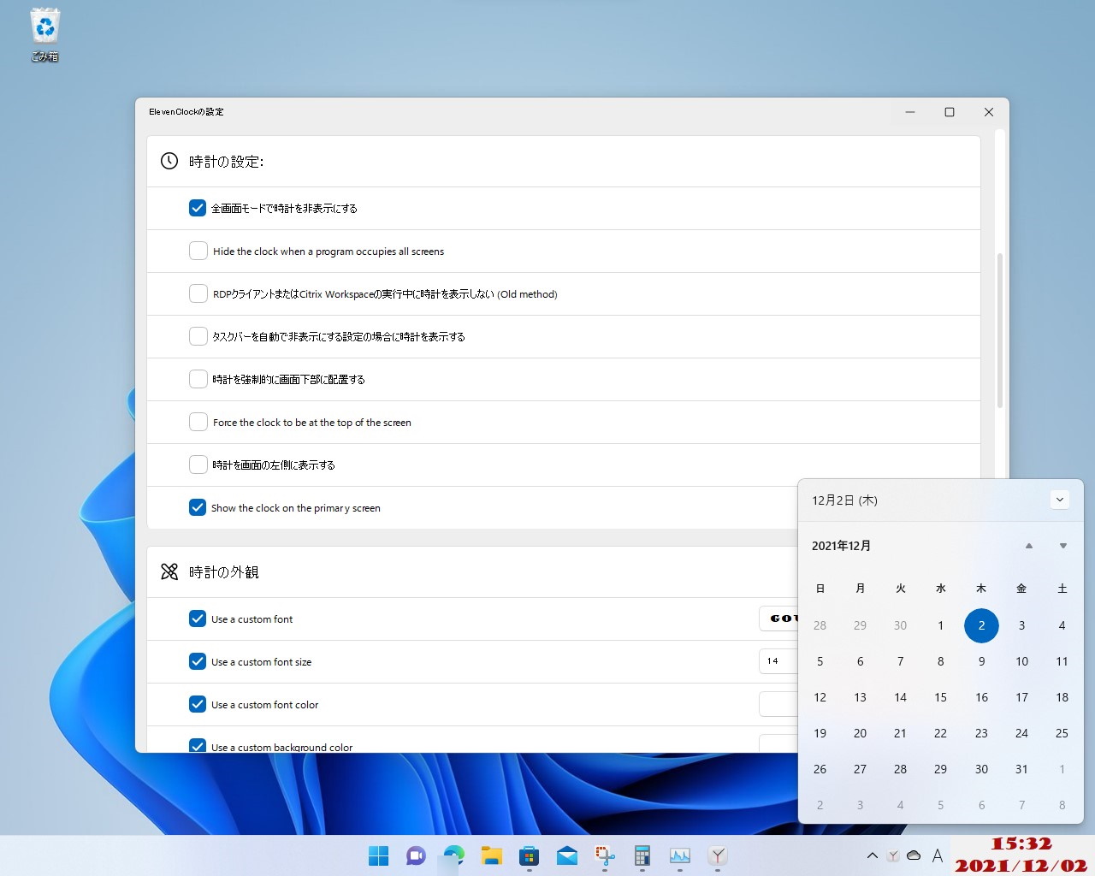Viewport: 1095px width, 876px height.
Task: Click the clock icon beside 時計の設定 heading
Action: (169, 161)
